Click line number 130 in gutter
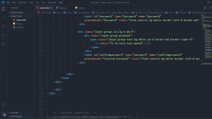This screenshot has width=212, height=119. tap(40, 55)
